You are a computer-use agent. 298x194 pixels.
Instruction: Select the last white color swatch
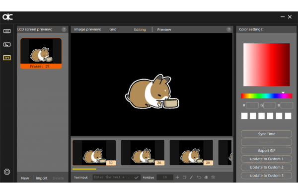point(288,116)
